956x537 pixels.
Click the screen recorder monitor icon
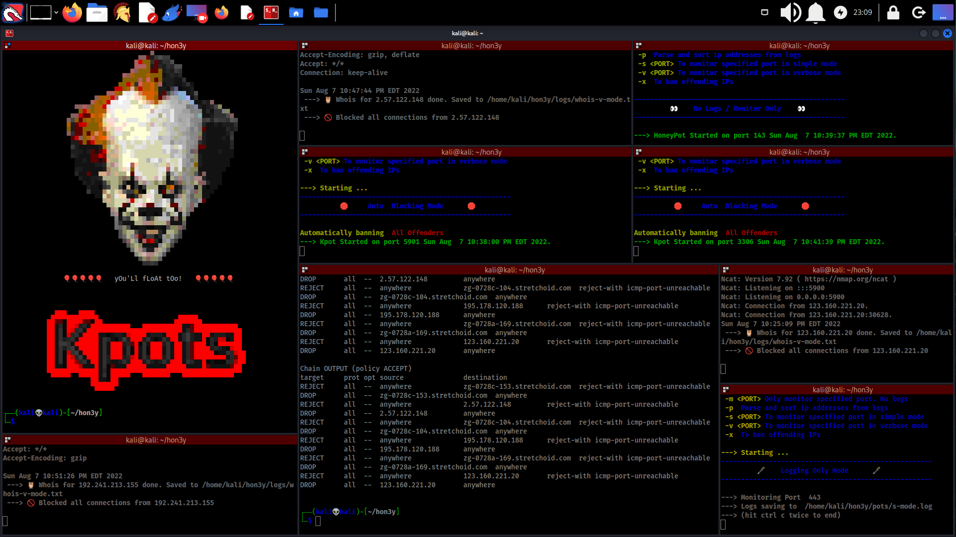click(x=197, y=12)
